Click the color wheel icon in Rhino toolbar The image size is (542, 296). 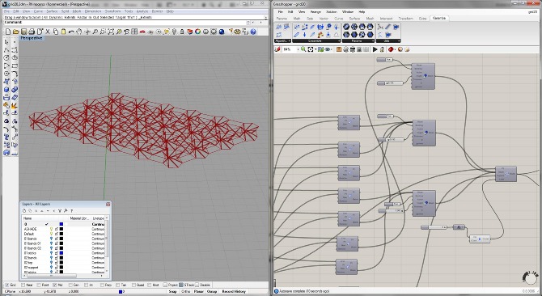(x=197, y=32)
